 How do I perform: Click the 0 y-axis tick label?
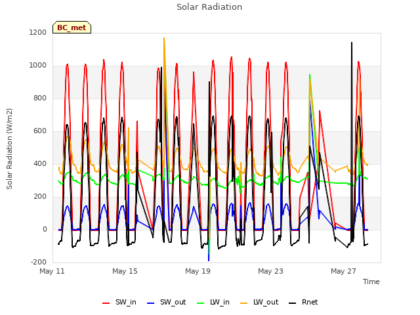pyautogui.click(x=45, y=229)
